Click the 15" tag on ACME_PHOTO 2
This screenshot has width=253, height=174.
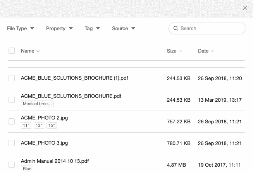click(x=52, y=125)
